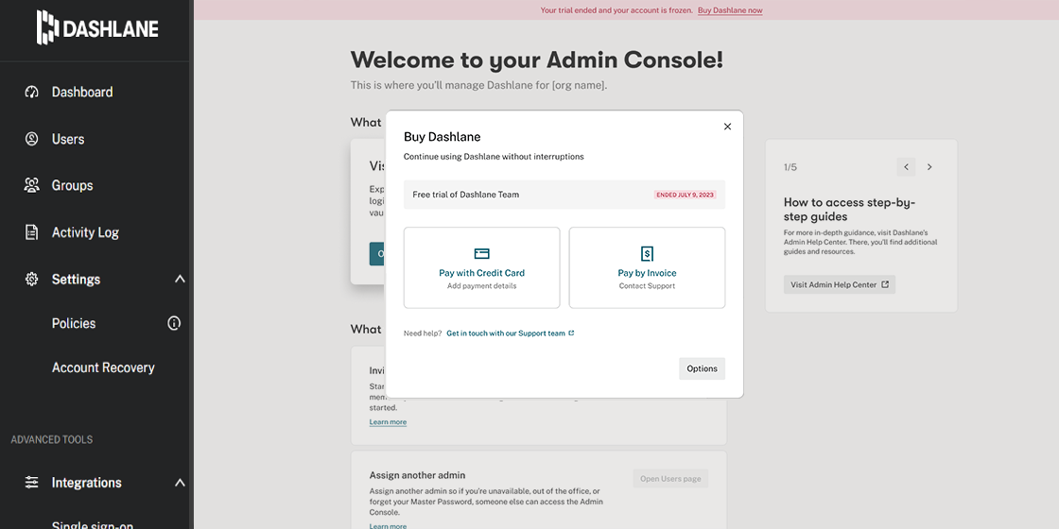The height and width of the screenshot is (529, 1059).
Task: Select Settings in the sidebar
Action: click(77, 280)
